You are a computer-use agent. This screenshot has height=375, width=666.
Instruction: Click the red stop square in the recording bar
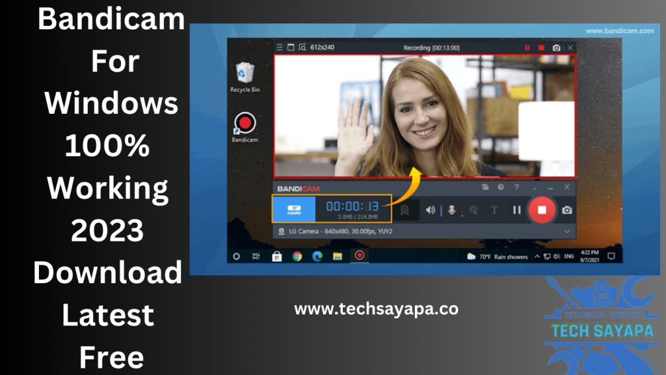tap(541, 48)
